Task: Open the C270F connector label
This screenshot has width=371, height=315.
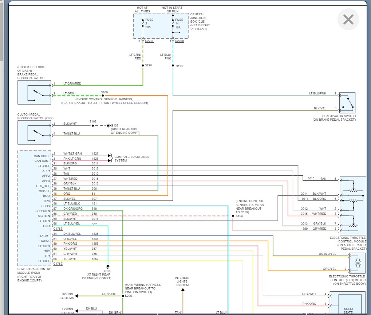Action: [149, 41]
